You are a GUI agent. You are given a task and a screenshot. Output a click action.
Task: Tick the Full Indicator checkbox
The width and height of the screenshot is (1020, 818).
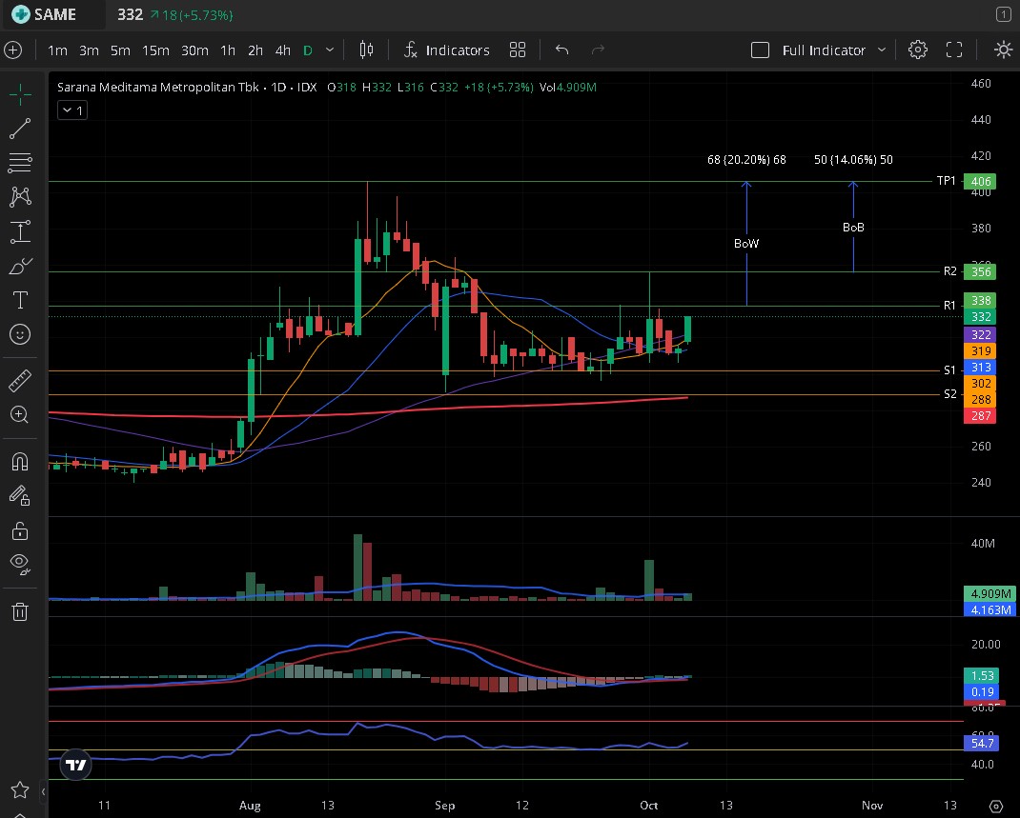click(760, 50)
